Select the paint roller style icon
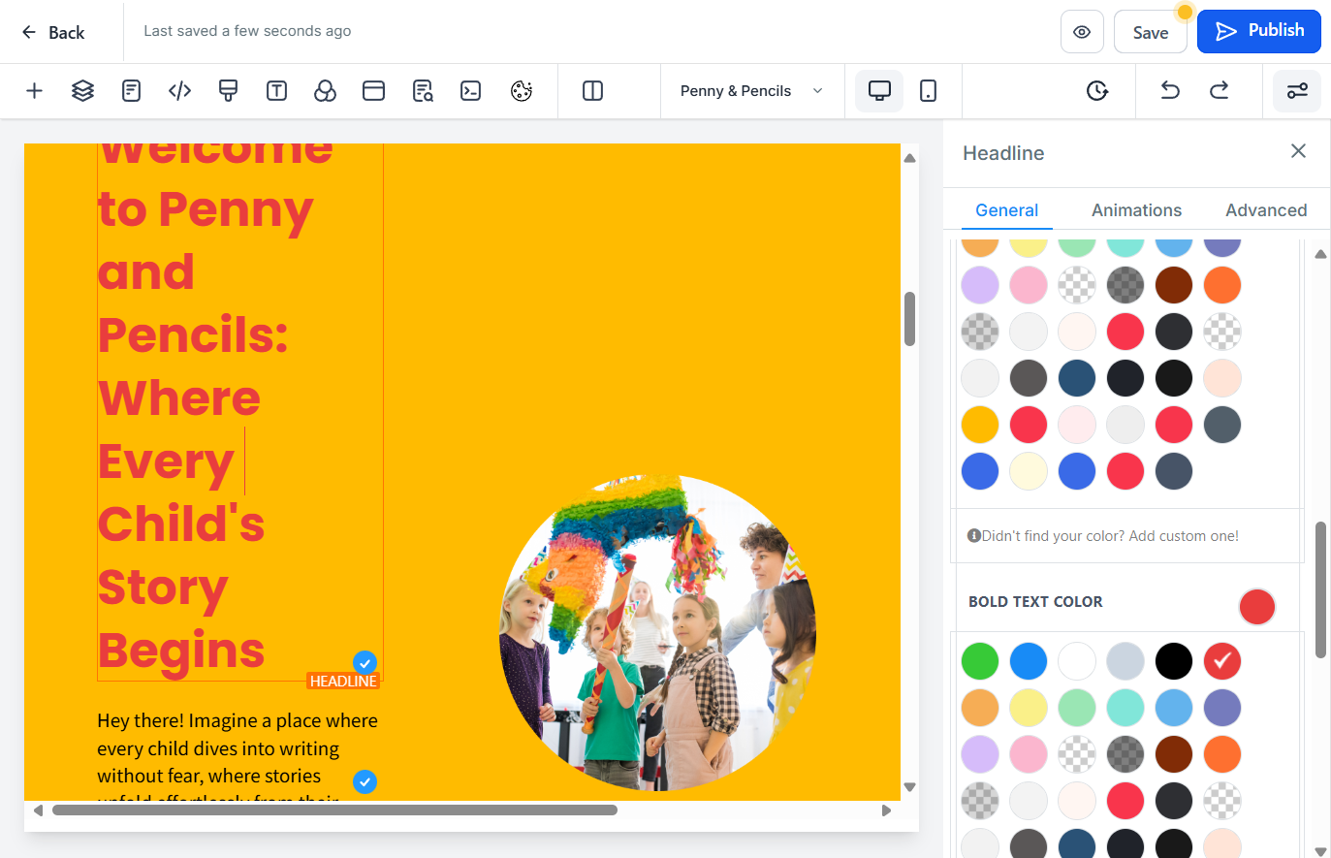 [x=228, y=91]
